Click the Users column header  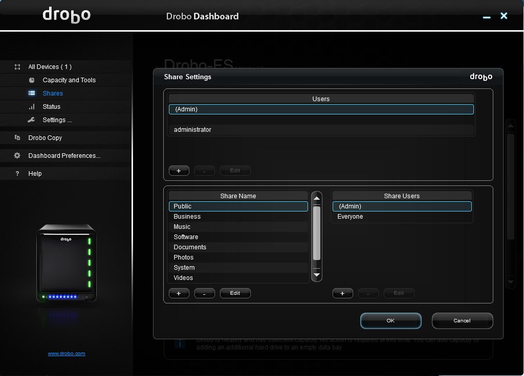coord(321,99)
